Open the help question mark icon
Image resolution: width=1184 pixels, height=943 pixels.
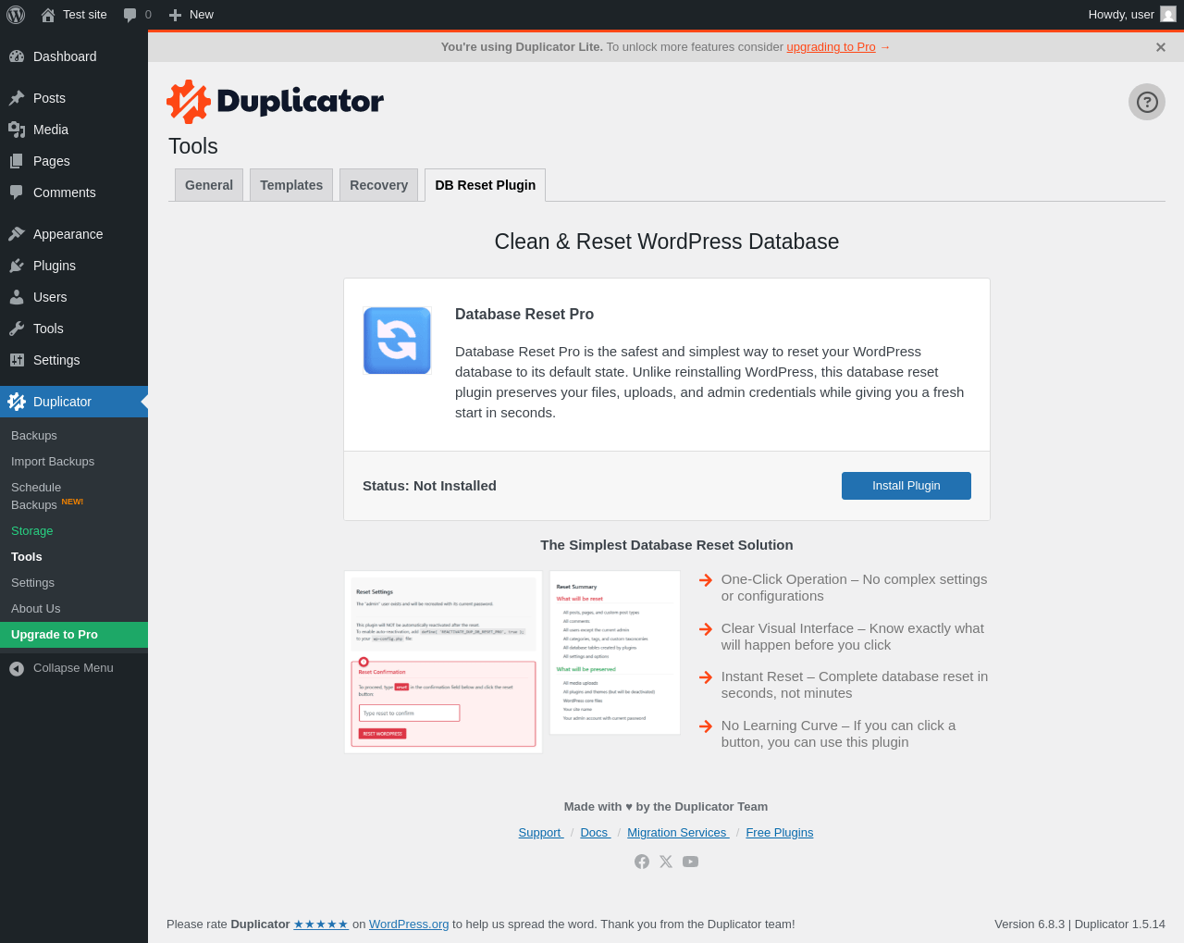click(1147, 102)
